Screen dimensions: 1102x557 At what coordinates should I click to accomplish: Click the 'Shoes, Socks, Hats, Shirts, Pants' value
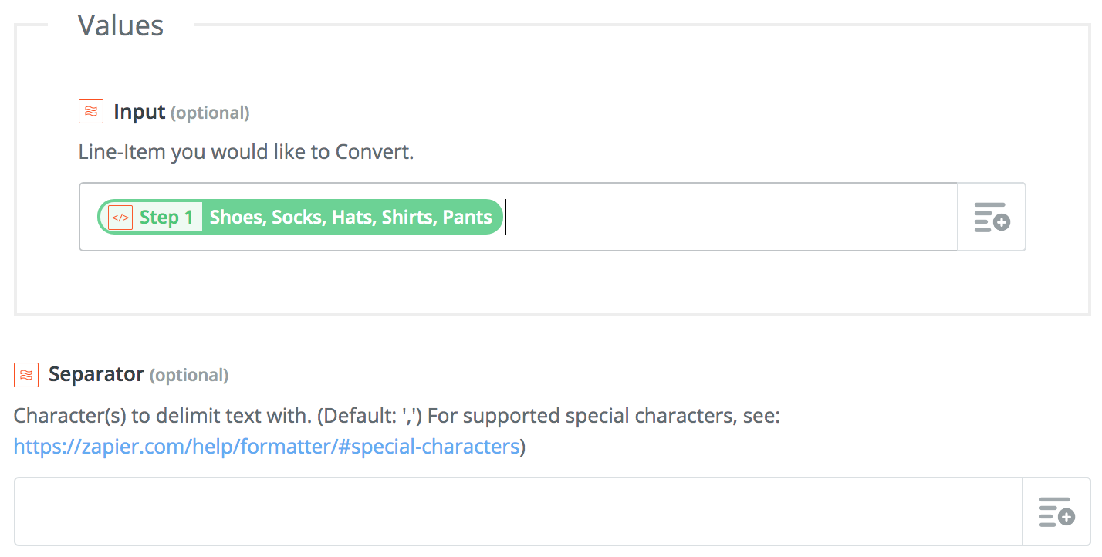350,218
